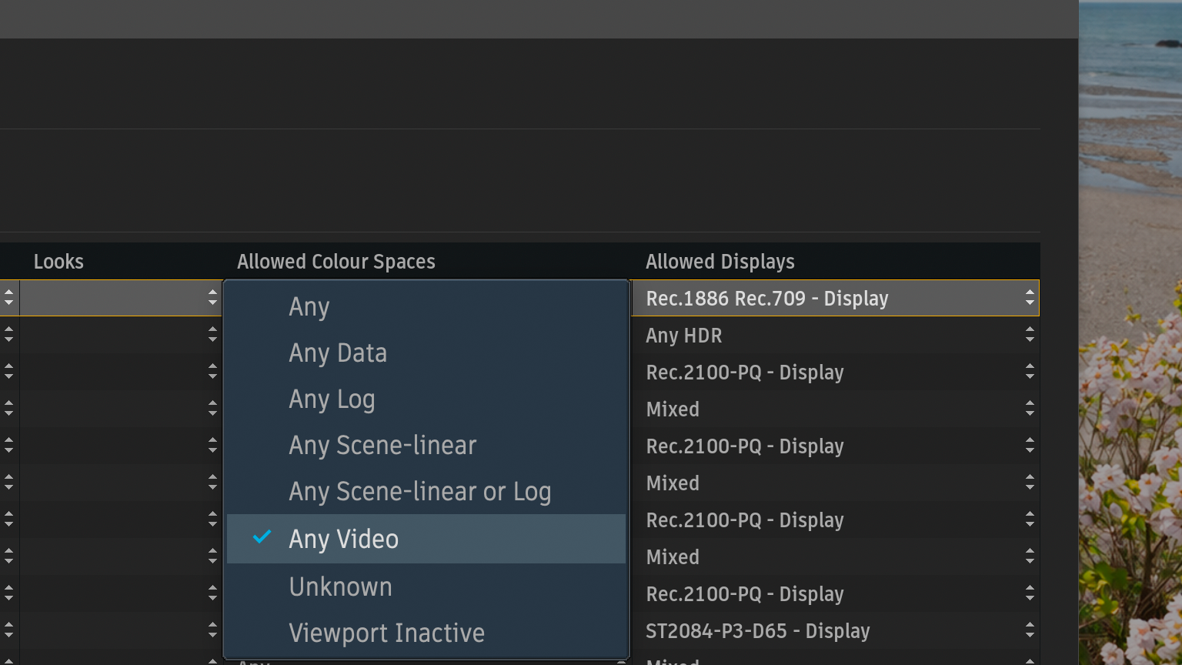Expand 'ST2084-P3-D65 - Display' dropdown
Viewport: 1182px width, 665px height.
(x=834, y=631)
